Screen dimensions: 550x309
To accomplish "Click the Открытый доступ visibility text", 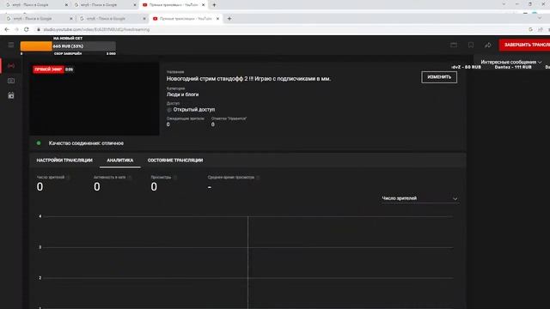I will click(x=194, y=110).
